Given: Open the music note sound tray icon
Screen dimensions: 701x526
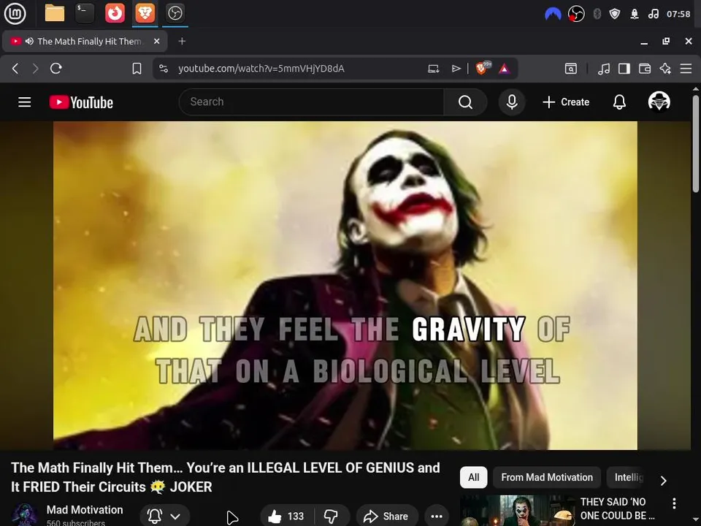Looking at the screenshot, I should pos(653,15).
